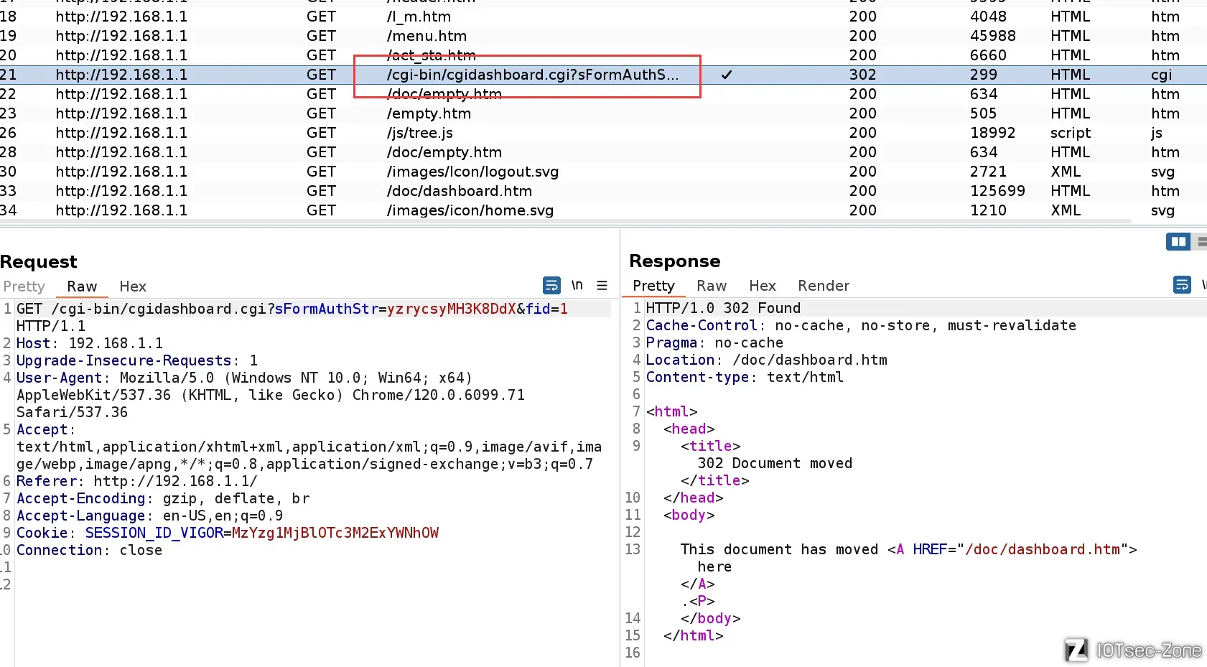Select the /menu.htm request row
The image size is (1207, 667).
pos(427,36)
